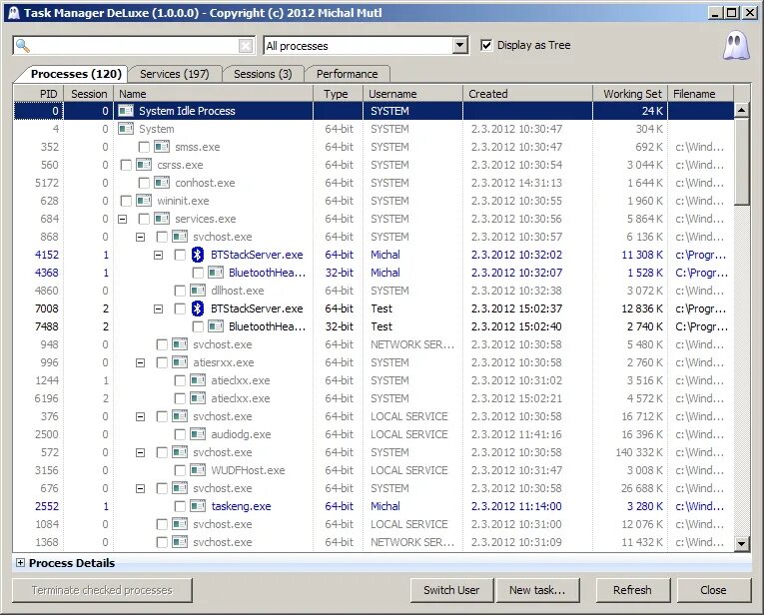Sort by the Username column header

[x=412, y=94]
